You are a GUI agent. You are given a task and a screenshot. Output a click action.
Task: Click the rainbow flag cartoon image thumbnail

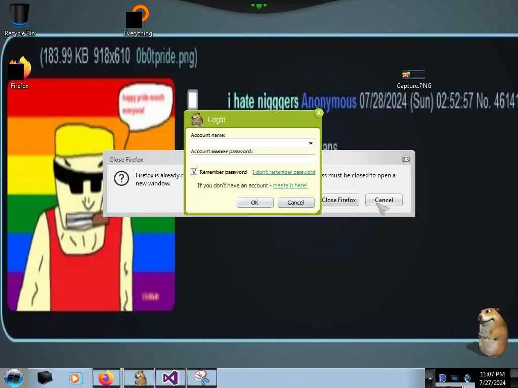[x=91, y=195]
